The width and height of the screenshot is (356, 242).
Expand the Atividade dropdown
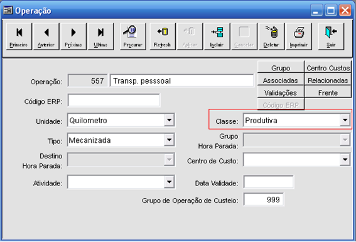(x=169, y=182)
